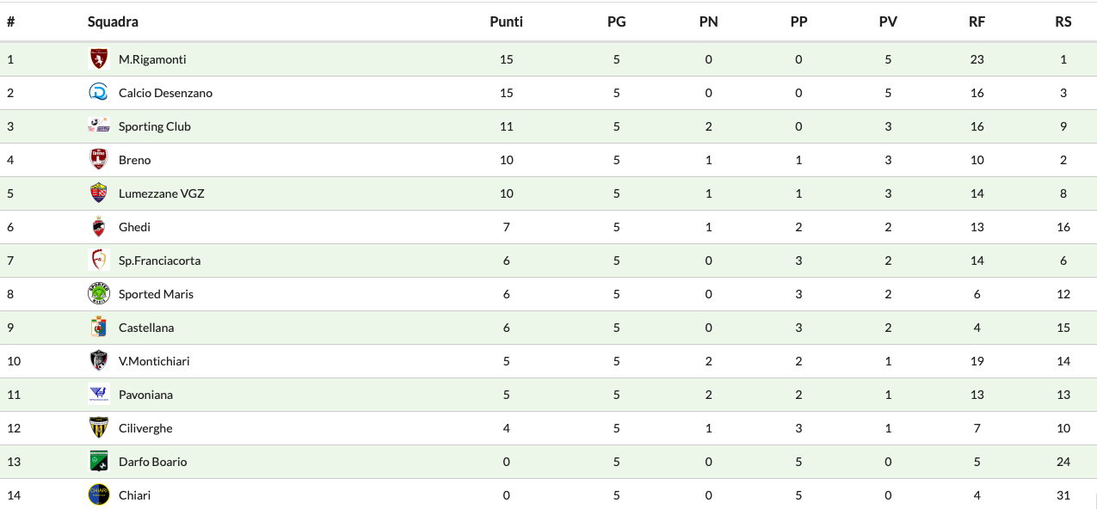
Task: Click the M.Rigamonti team crest icon
Action: click(99, 59)
